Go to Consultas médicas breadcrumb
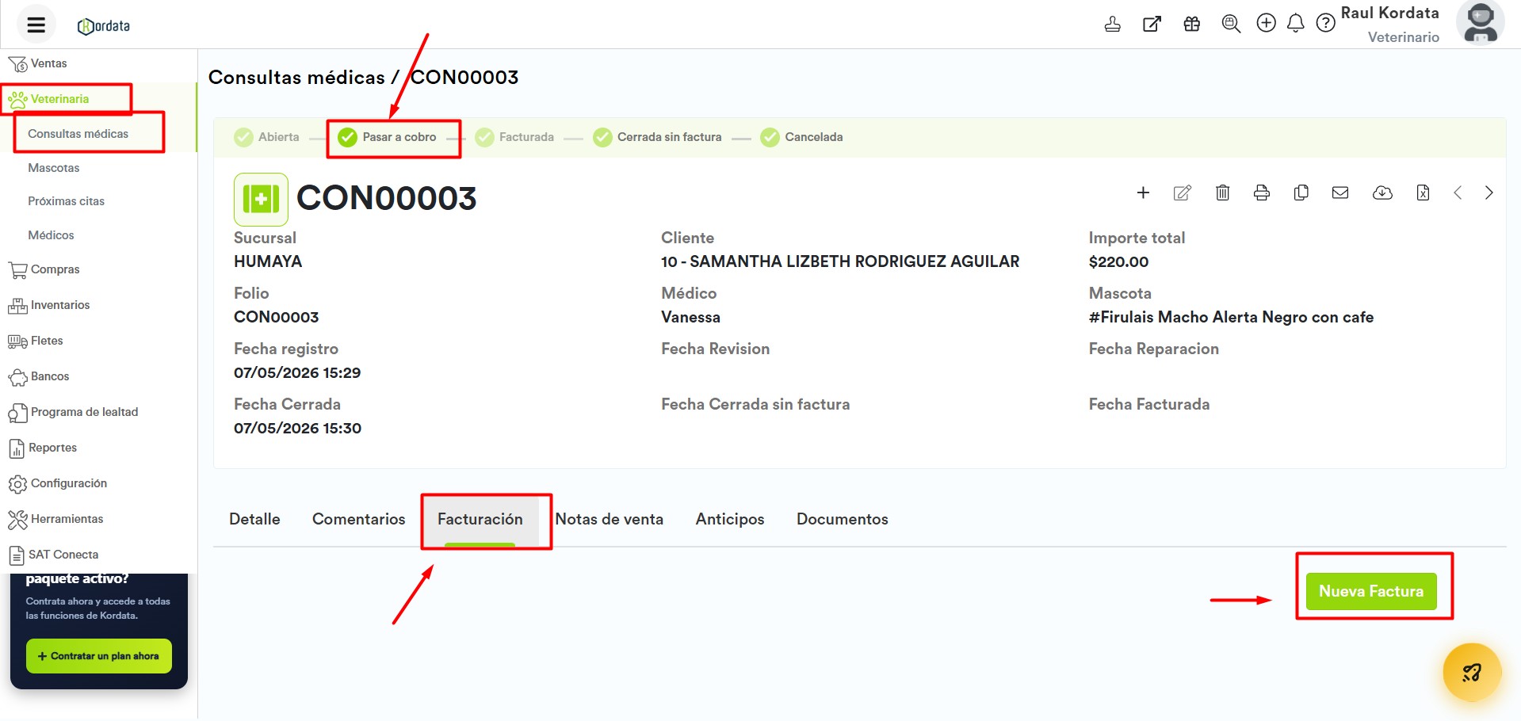 coord(296,78)
